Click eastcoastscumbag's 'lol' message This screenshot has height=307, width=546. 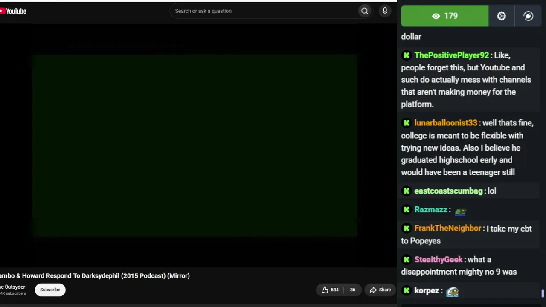point(492,191)
